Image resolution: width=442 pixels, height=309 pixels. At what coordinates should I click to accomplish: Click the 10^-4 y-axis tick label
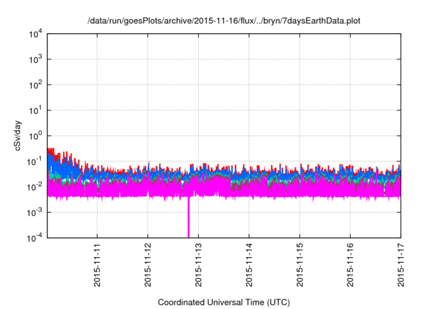tap(35, 238)
